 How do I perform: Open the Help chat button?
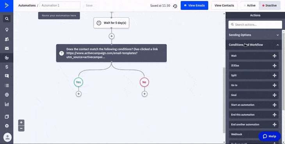269,136
